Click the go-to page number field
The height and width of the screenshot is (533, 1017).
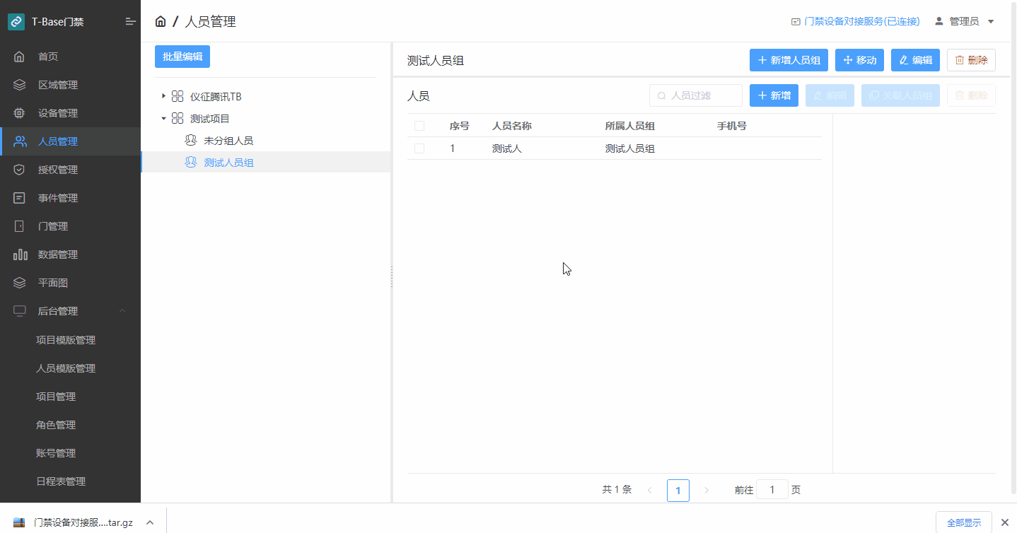[x=772, y=489]
